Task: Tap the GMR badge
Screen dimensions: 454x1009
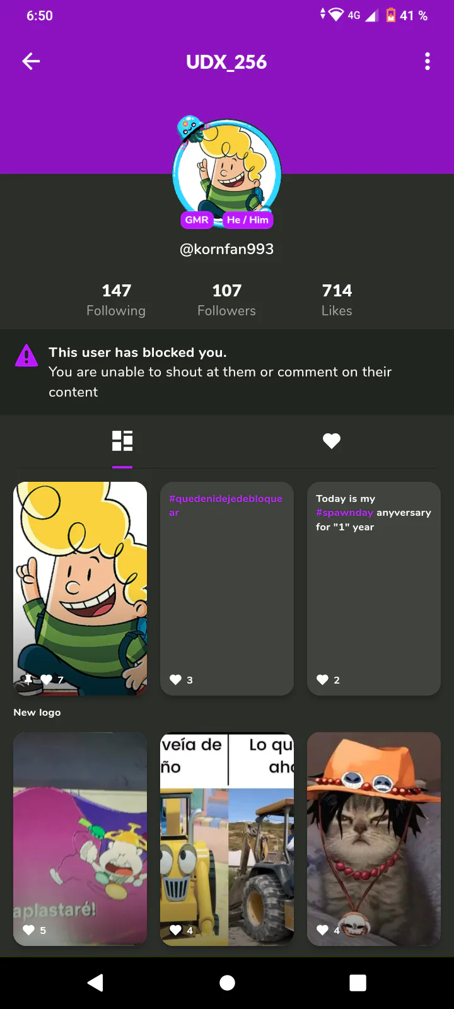Action: (197, 220)
